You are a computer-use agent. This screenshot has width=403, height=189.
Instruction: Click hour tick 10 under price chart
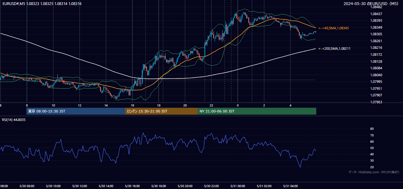(x=53, y=105)
